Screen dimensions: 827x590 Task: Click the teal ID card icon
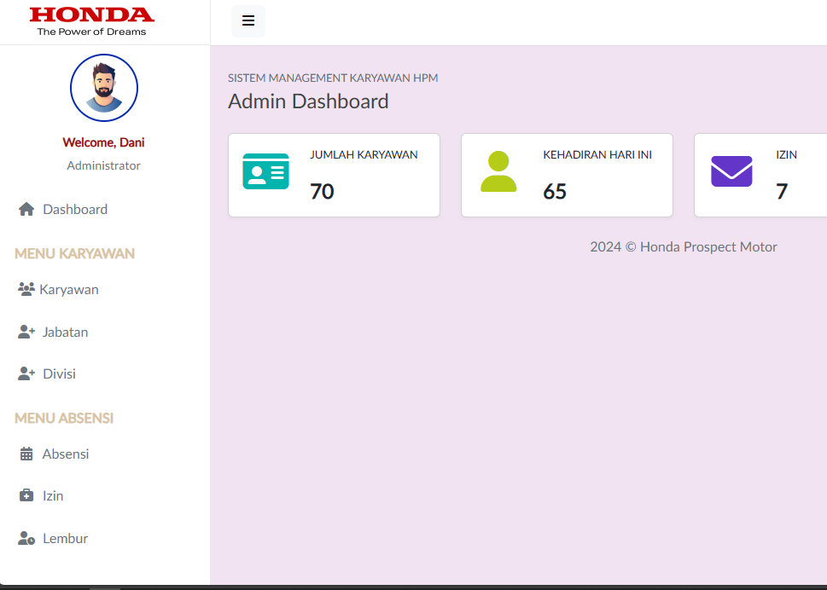click(x=265, y=171)
